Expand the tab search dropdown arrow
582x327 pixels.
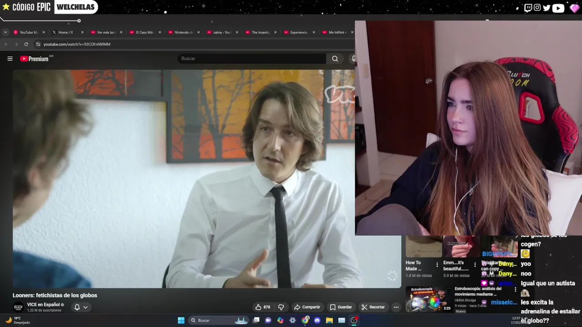[5, 32]
